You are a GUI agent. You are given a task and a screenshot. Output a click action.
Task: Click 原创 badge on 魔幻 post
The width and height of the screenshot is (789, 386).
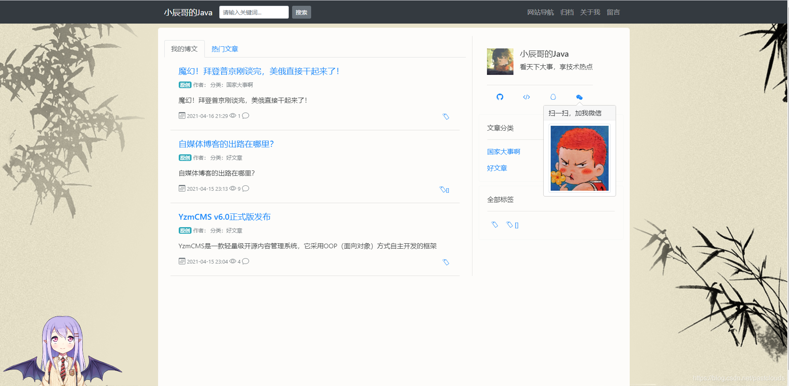point(185,85)
